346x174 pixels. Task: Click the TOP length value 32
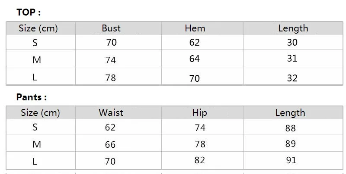[x=292, y=78]
